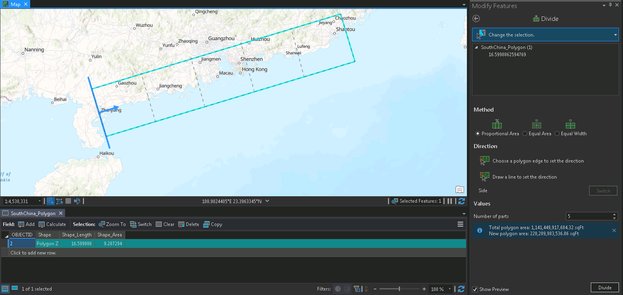Delete the selected rows

[189, 224]
